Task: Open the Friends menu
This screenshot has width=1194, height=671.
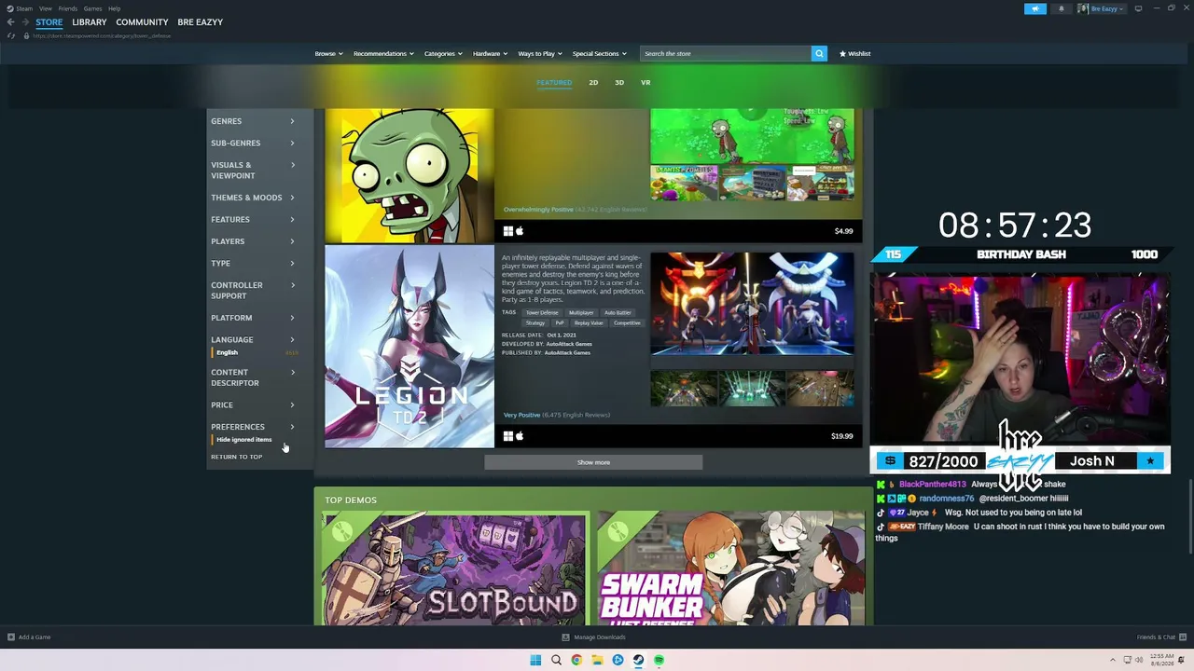Action: click(x=68, y=8)
